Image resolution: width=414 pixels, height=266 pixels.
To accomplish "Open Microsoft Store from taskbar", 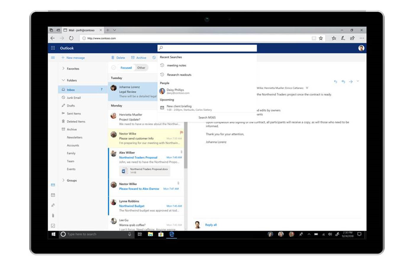I will (161, 234).
